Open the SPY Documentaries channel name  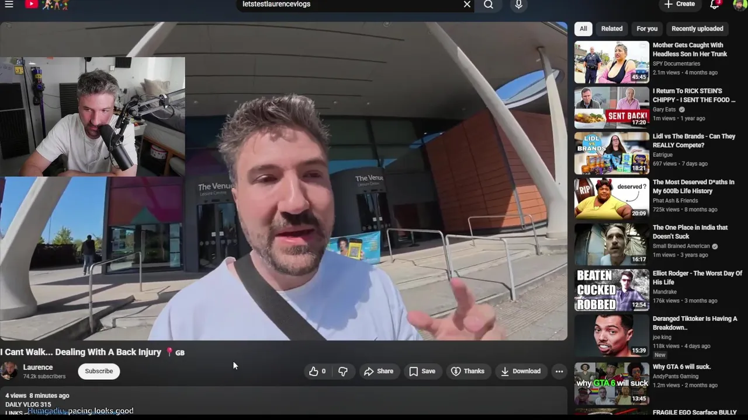point(676,64)
